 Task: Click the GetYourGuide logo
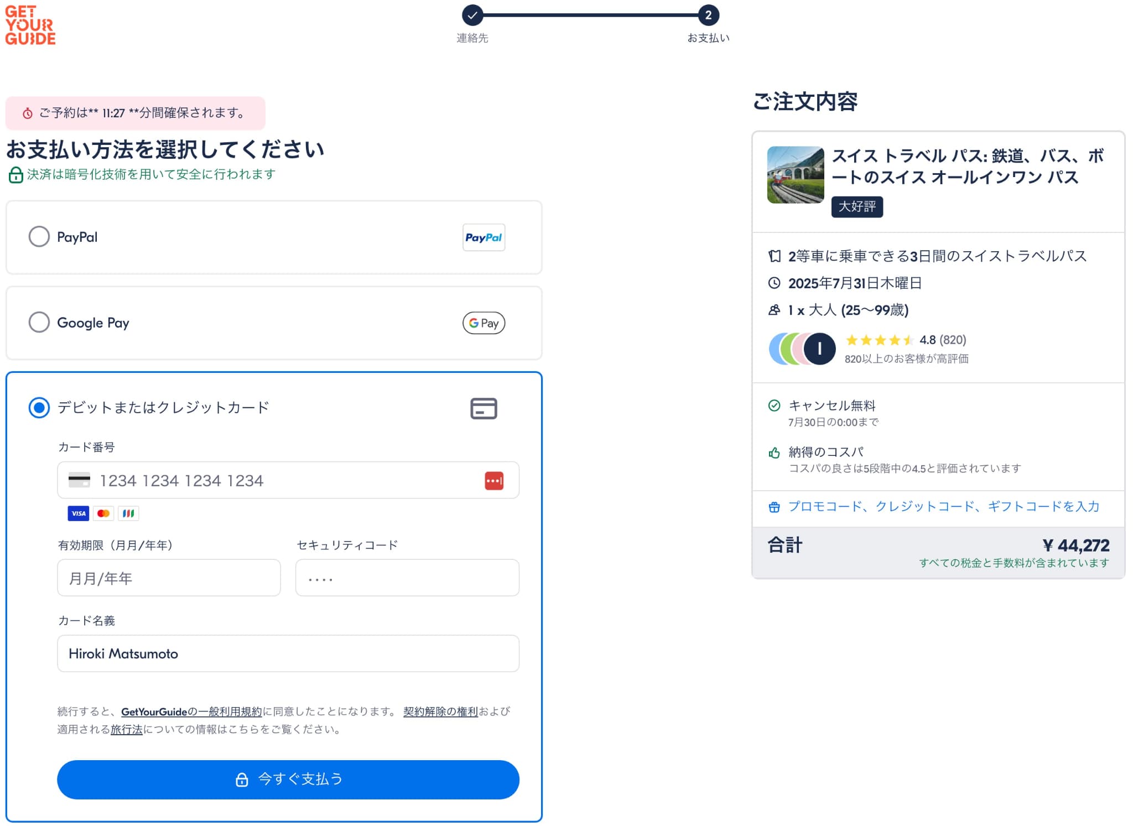(30, 25)
